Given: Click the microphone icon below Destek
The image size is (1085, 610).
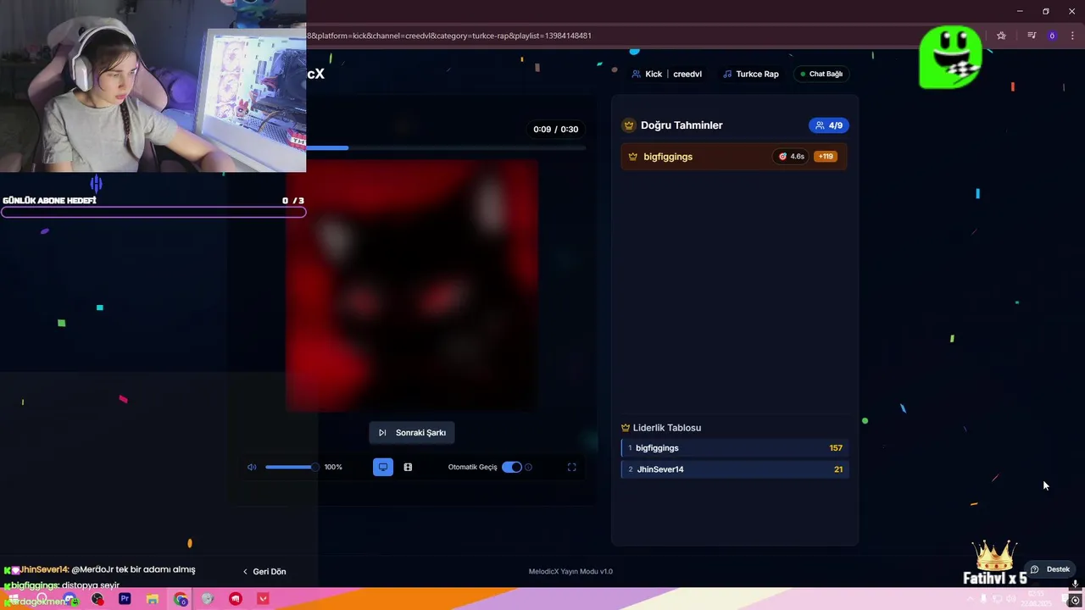Looking at the screenshot, I should [1076, 584].
